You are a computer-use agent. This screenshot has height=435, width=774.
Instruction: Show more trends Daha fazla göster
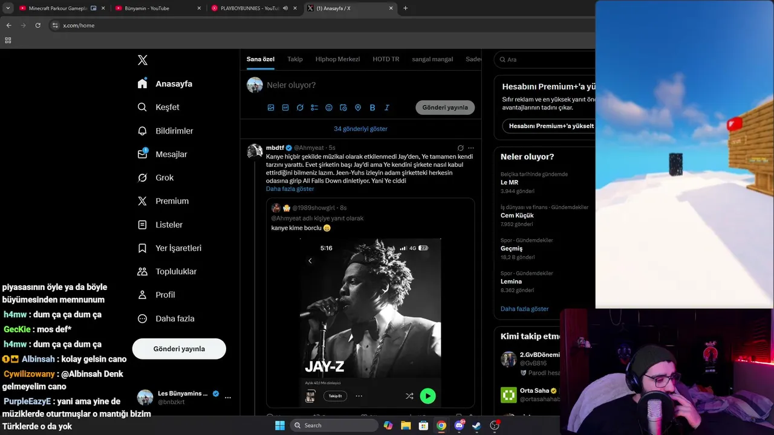524,309
